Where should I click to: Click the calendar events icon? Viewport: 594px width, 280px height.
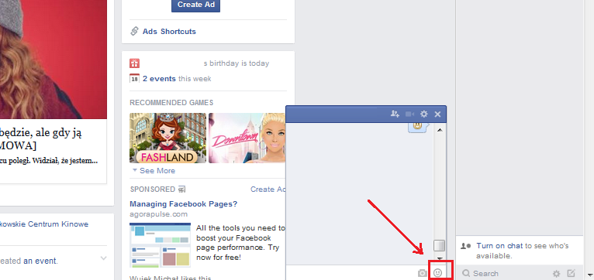click(x=134, y=79)
